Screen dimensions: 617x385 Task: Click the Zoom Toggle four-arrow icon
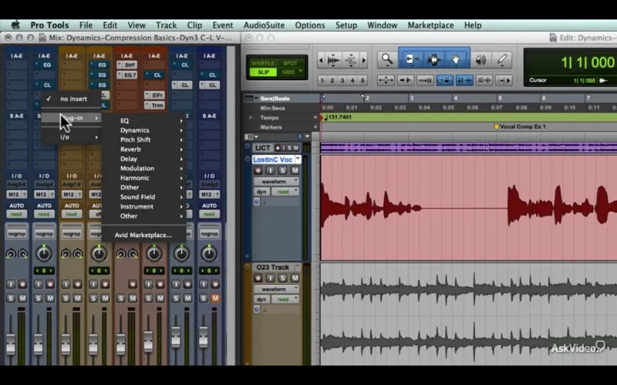point(386,80)
